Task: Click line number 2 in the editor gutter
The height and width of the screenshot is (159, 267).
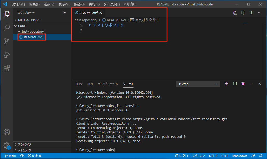Action: [81, 30]
